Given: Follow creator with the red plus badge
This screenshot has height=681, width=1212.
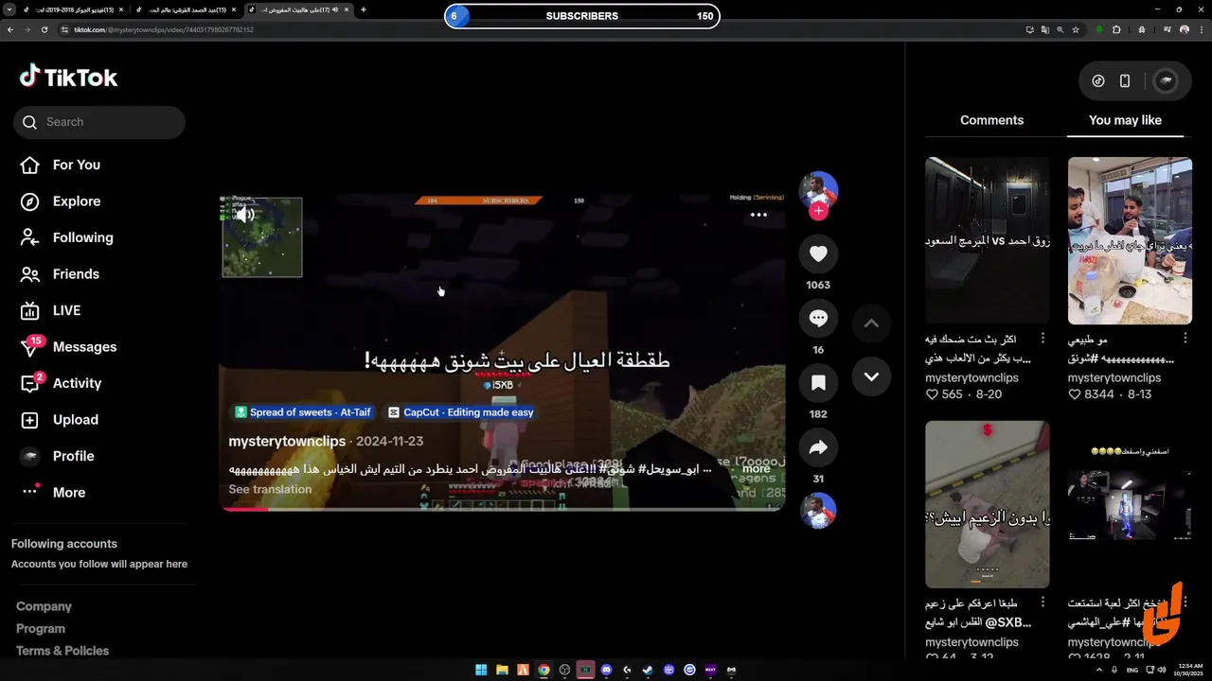Looking at the screenshot, I should (819, 211).
